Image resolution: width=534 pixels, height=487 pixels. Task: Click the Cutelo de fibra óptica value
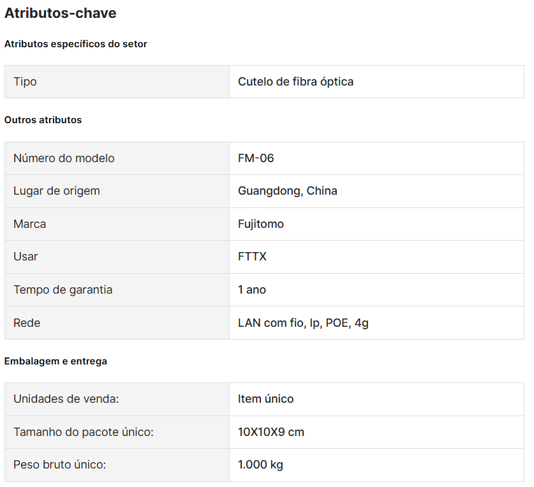click(x=295, y=82)
